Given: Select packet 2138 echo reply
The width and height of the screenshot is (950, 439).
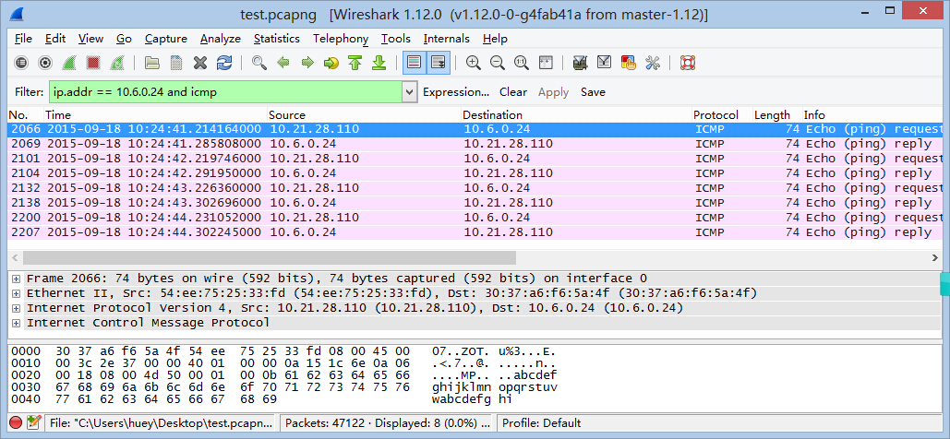Looking at the screenshot, I should point(475,203).
